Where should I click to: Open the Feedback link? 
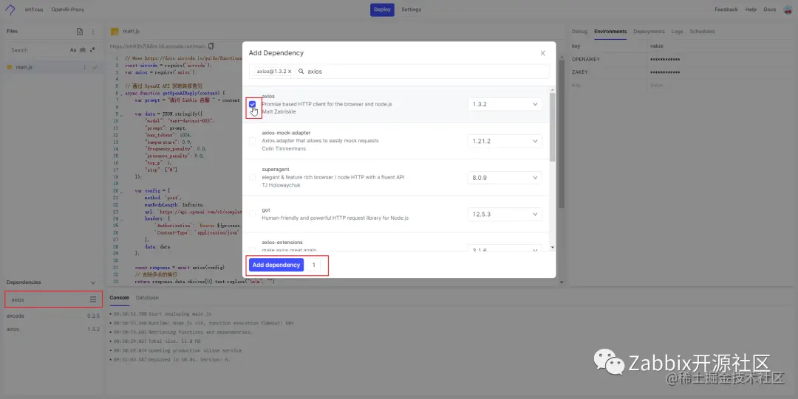726,10
